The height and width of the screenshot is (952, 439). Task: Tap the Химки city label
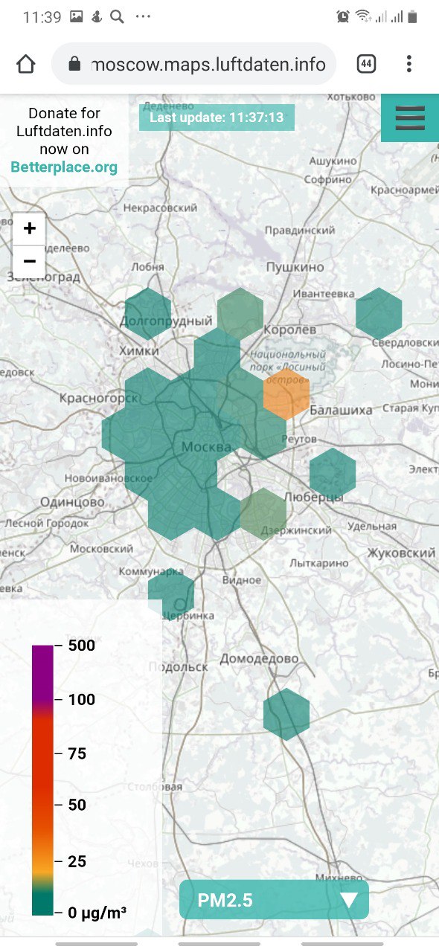click(139, 350)
